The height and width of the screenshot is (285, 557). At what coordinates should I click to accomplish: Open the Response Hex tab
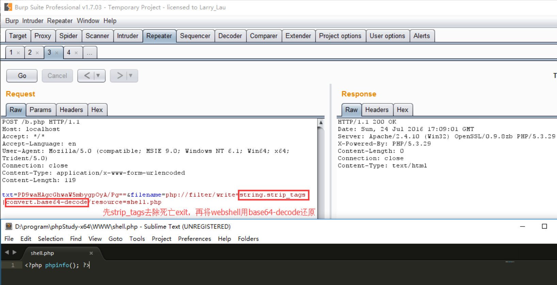(x=402, y=110)
